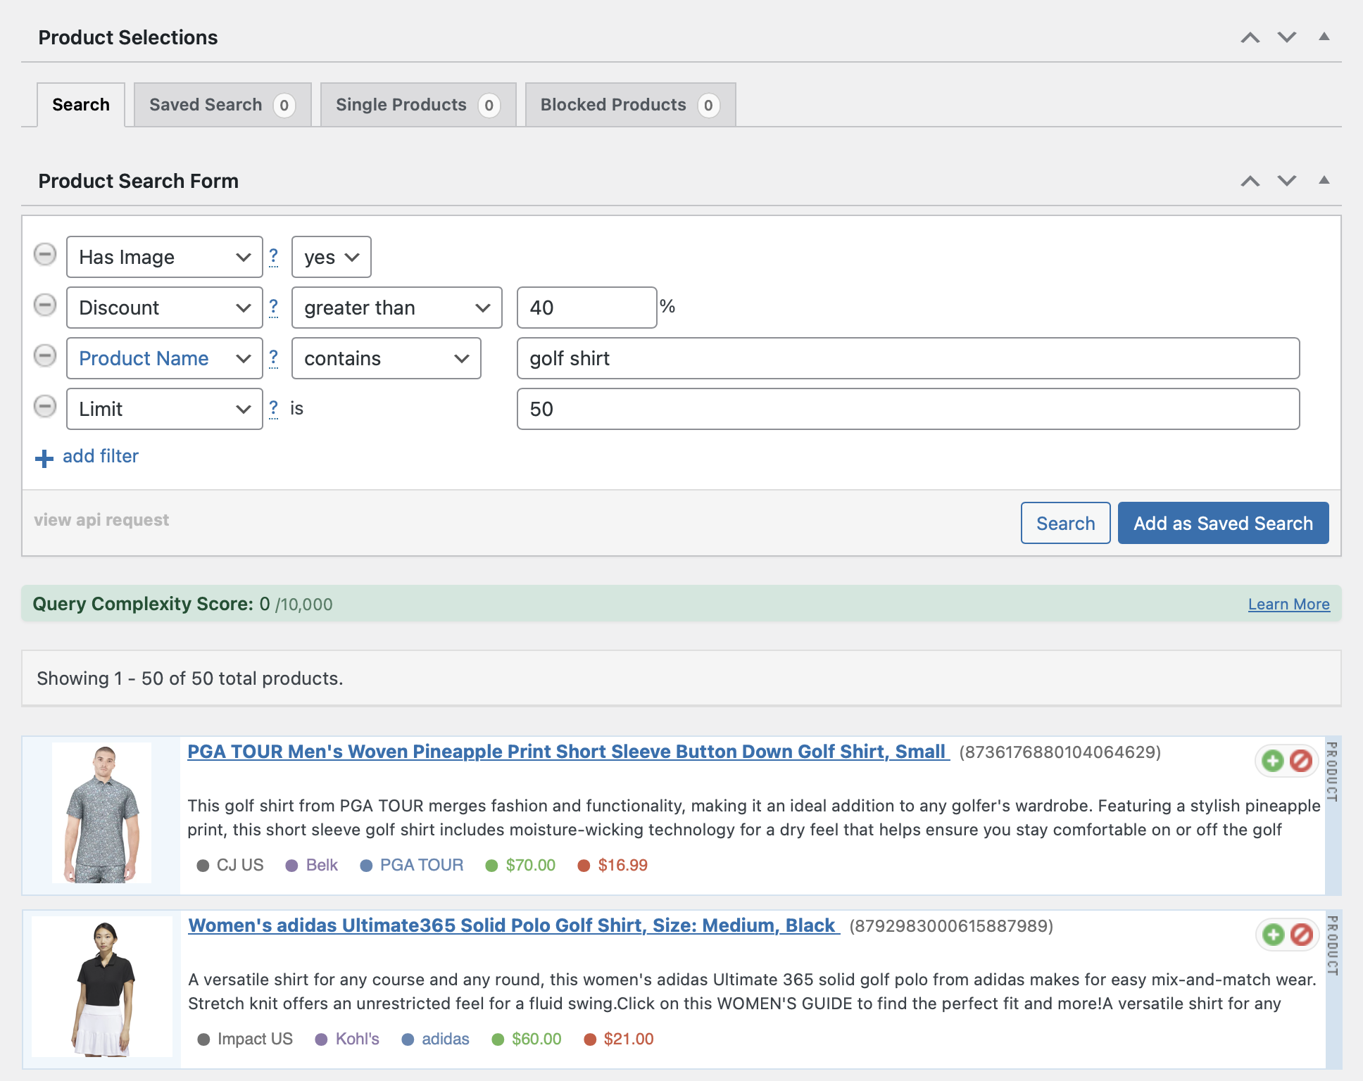Open the view api request link
Image resolution: width=1363 pixels, height=1081 pixels.
click(101, 520)
